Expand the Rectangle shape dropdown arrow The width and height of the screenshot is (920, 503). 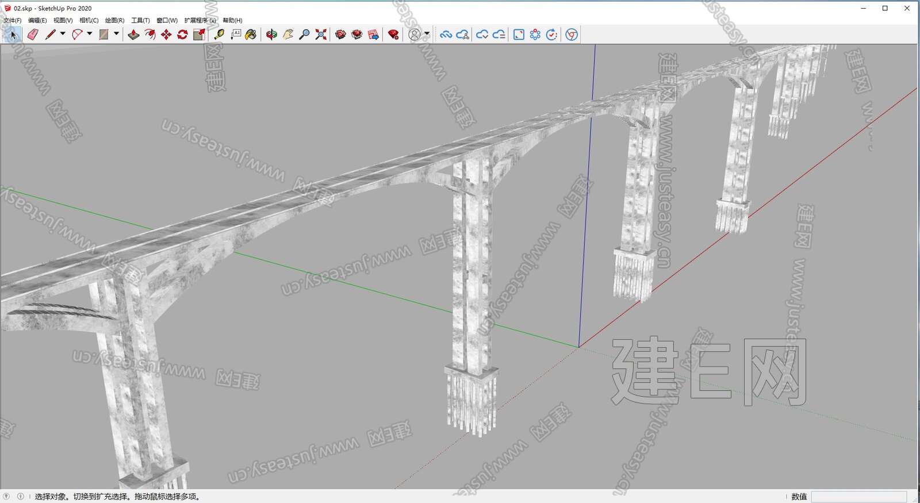(x=116, y=34)
